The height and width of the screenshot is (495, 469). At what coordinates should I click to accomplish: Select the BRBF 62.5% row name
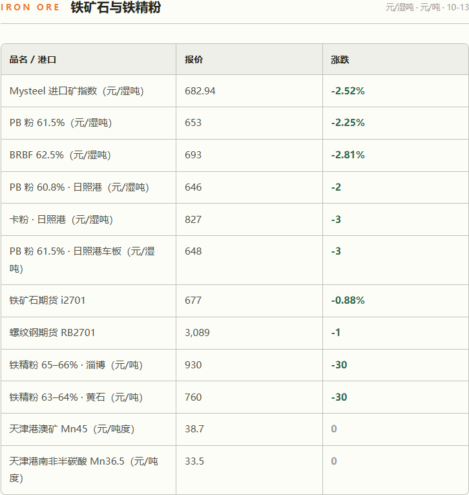tap(60, 155)
